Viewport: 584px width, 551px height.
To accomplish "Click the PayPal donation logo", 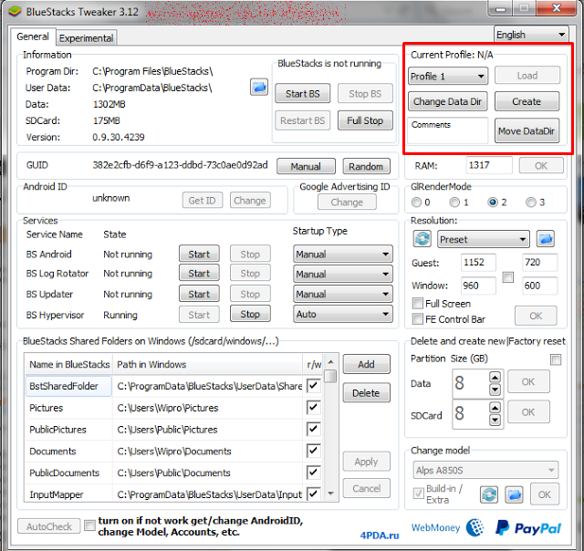I will click(x=528, y=528).
